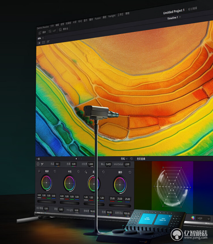Click the white point picker of the third wheel
Image resolution: width=213 pixels, height=244 pixels.
86,172
